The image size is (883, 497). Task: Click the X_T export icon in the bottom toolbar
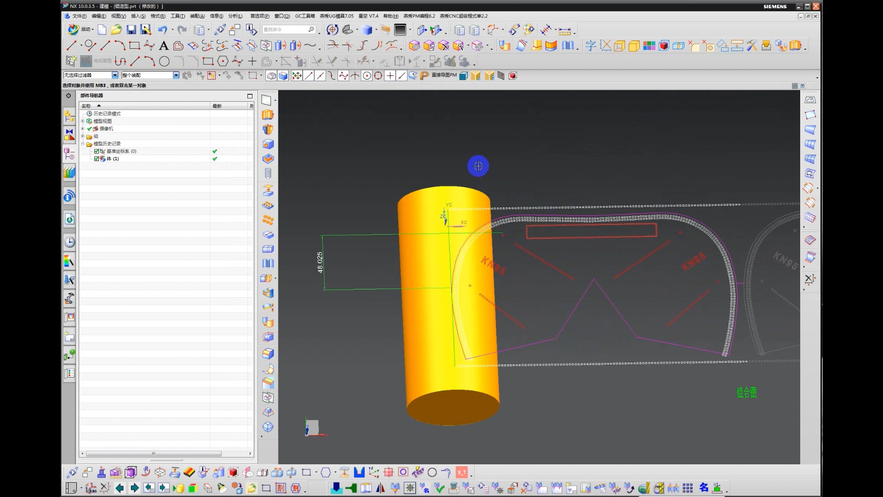click(x=461, y=472)
